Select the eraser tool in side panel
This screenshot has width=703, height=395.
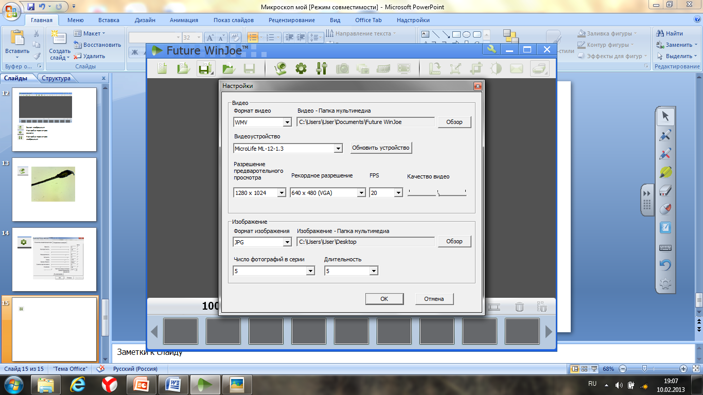click(665, 191)
